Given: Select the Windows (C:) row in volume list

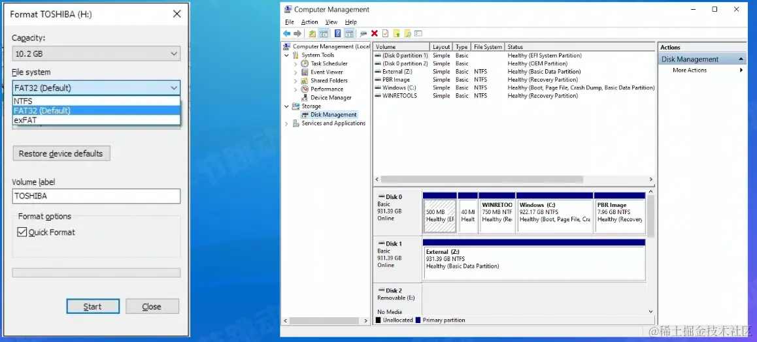Looking at the screenshot, I should (x=514, y=87).
